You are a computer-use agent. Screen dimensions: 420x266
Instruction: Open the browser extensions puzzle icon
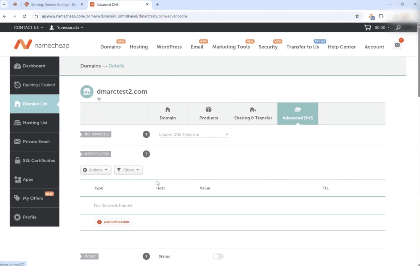tap(381, 16)
